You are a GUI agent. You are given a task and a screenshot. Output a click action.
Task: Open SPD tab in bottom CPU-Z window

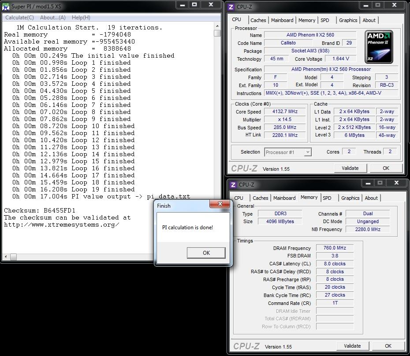[327, 198]
